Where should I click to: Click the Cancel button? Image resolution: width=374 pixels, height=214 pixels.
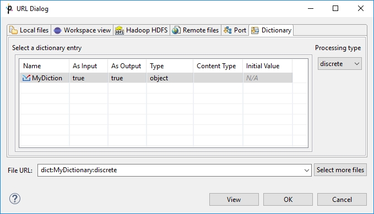(x=342, y=200)
